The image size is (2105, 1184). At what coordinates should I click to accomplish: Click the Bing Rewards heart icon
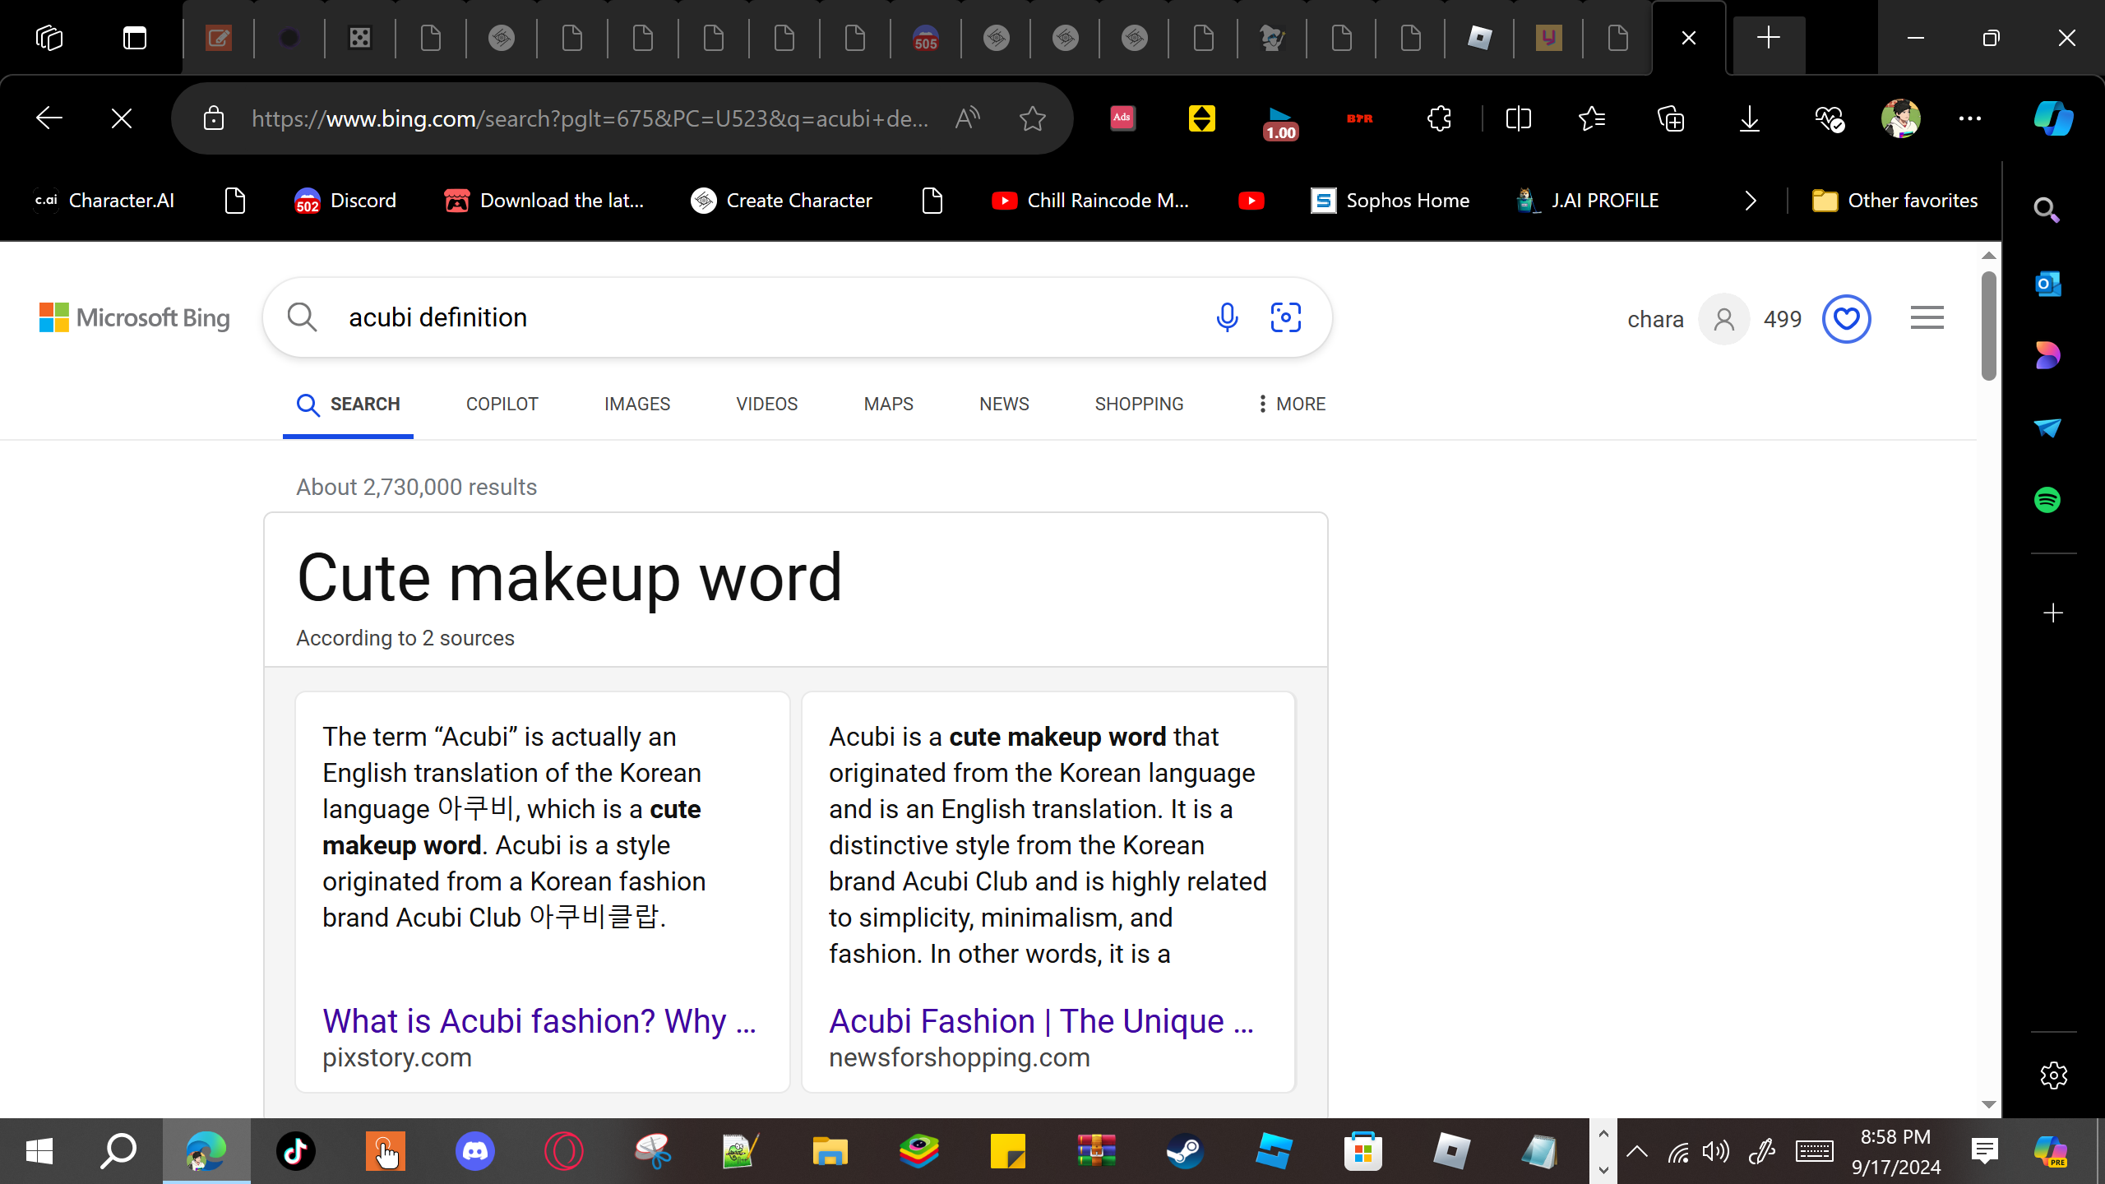[x=1846, y=319]
